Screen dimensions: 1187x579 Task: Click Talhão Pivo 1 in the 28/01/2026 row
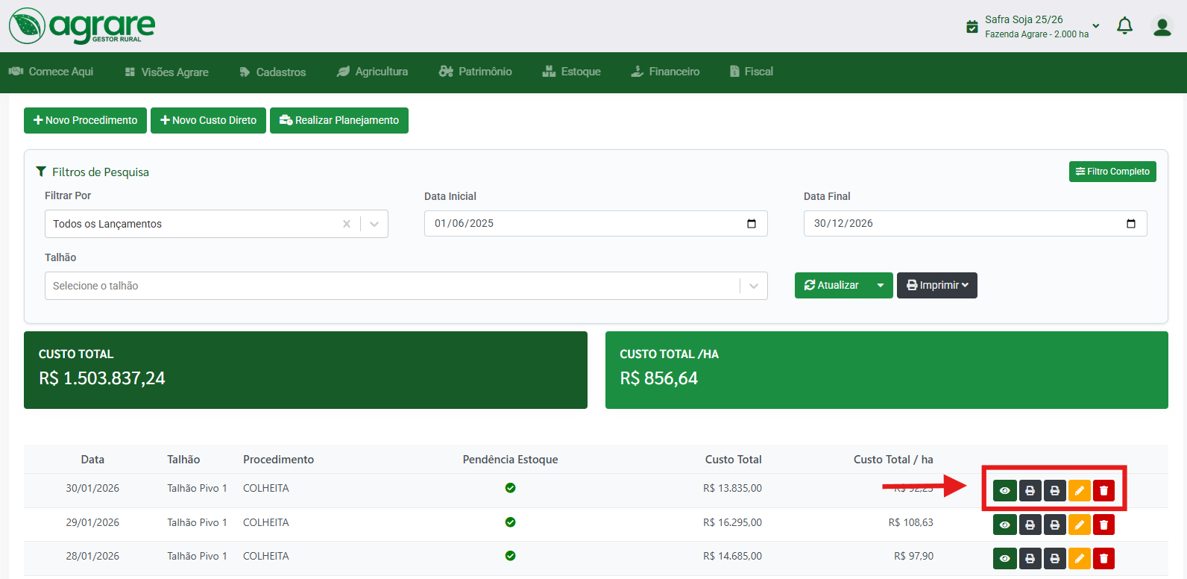[197, 556]
